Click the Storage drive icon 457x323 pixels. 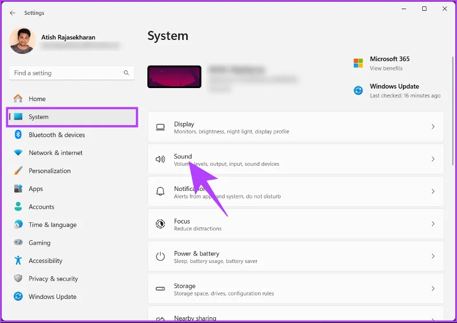161,289
